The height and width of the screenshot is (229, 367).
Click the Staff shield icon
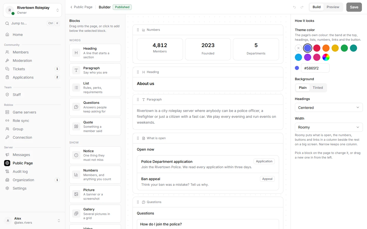pos(7,95)
